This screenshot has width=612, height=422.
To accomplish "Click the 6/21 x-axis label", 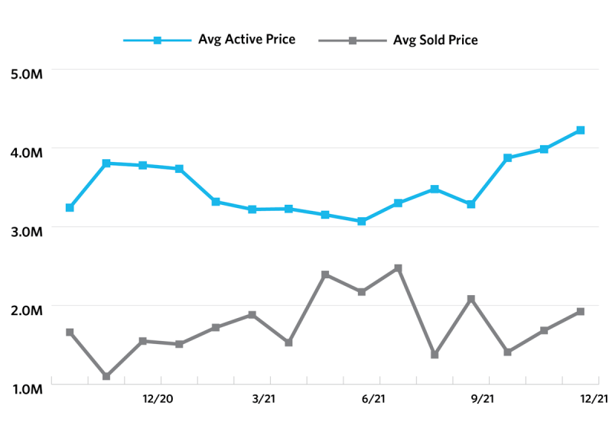I will [373, 398].
